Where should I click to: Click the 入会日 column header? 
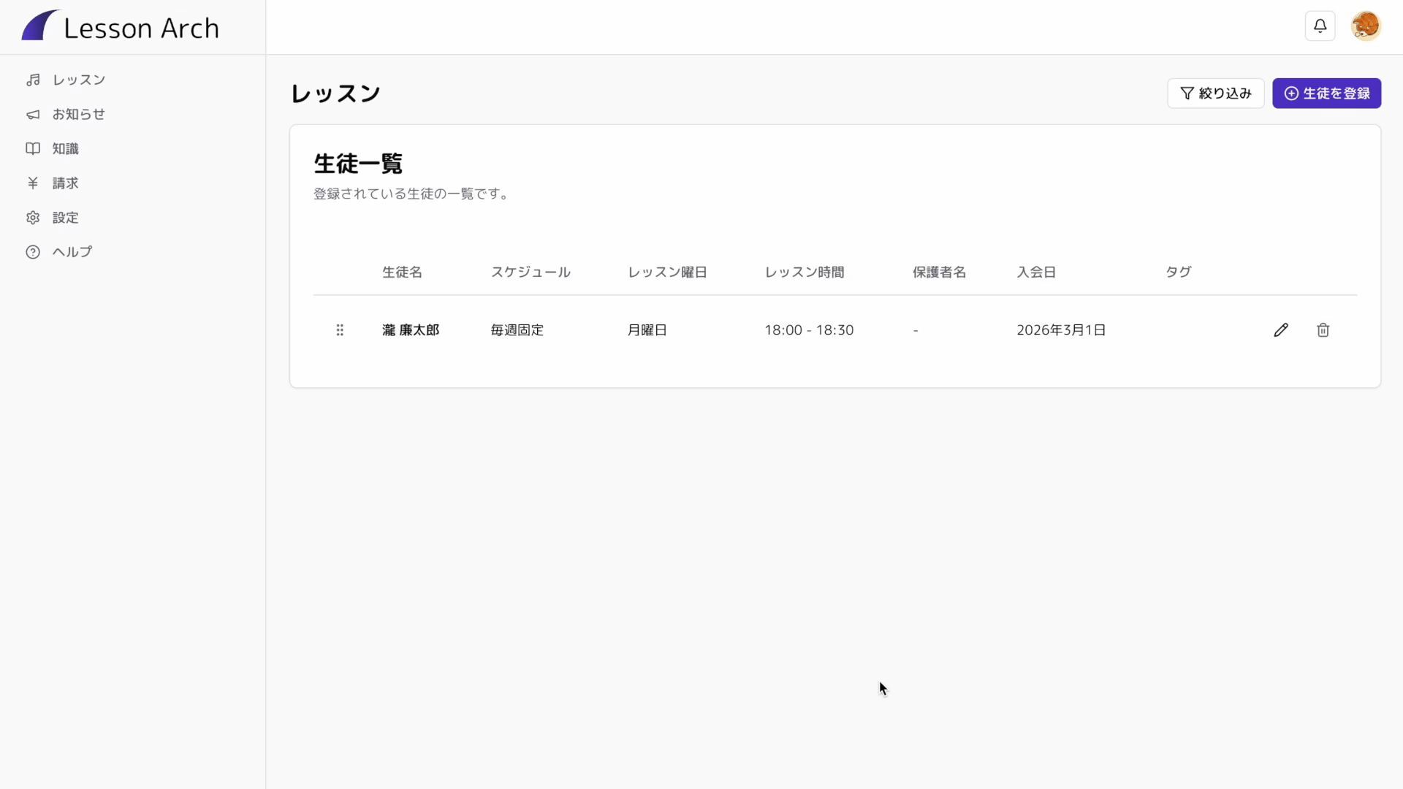coord(1036,272)
